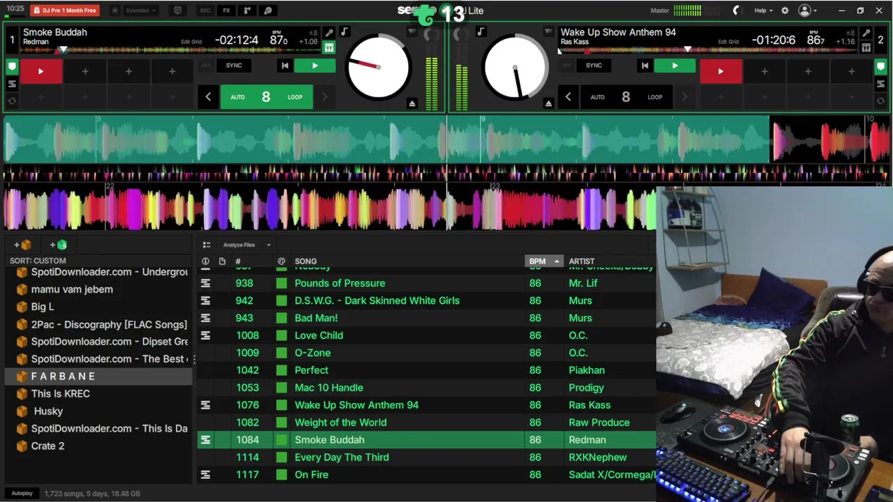893x502 pixels.
Task: Open the Analyze Files dropdown arrow
Action: 268,245
